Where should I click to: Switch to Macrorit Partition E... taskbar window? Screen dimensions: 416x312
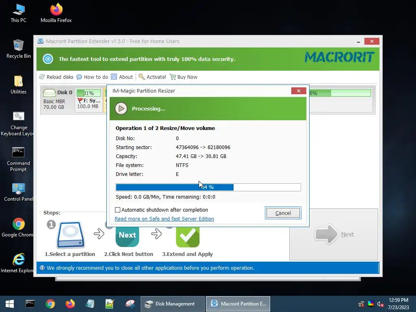click(238, 304)
